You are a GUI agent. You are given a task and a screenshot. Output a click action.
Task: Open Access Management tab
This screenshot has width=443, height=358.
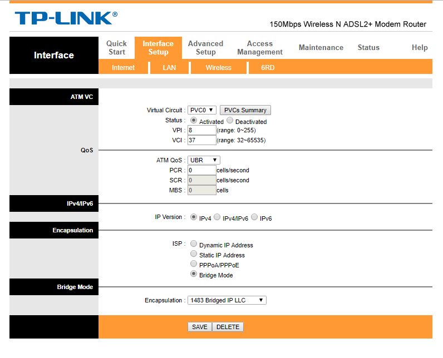pos(260,48)
